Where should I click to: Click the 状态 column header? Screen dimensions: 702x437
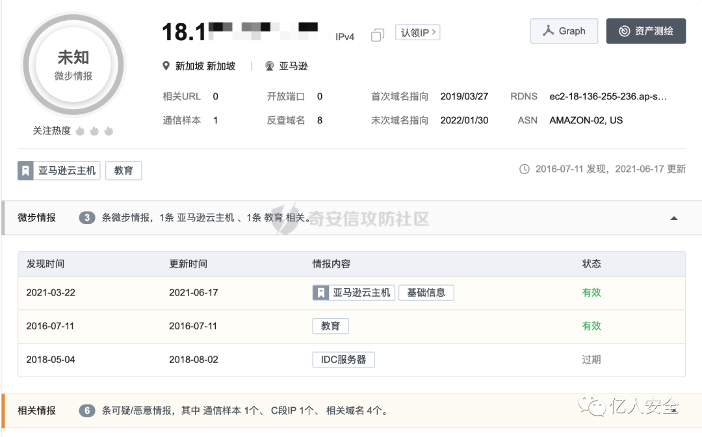coord(591,264)
